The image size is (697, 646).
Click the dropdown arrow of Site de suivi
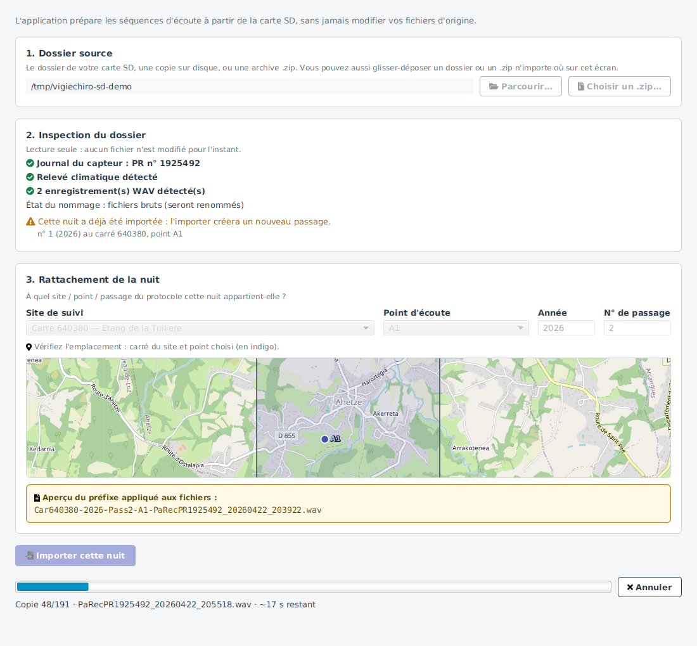coord(366,328)
